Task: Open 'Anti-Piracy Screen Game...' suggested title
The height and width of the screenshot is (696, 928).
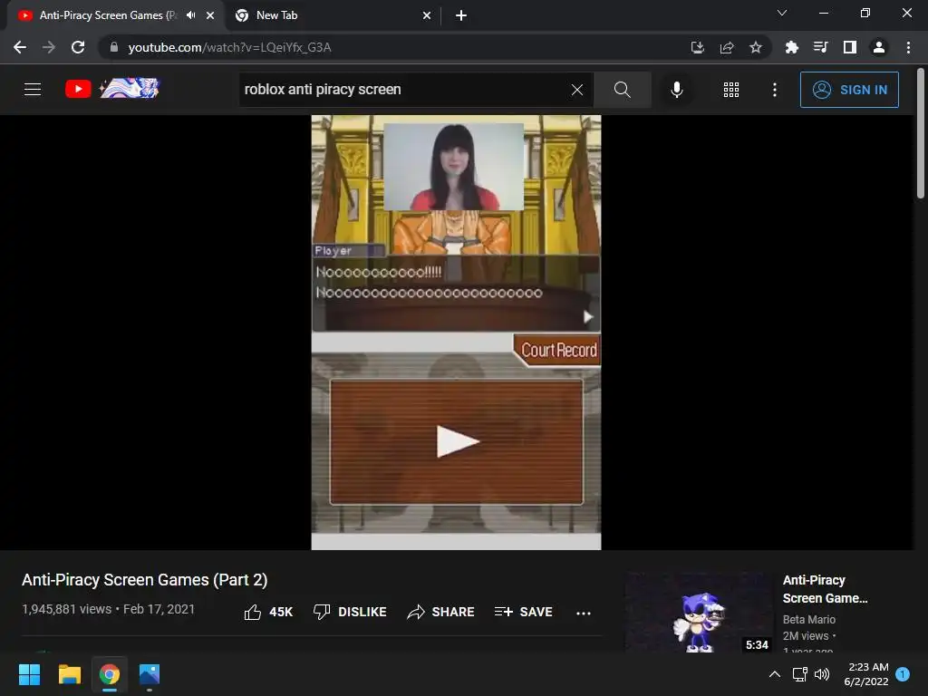Action: (825, 589)
